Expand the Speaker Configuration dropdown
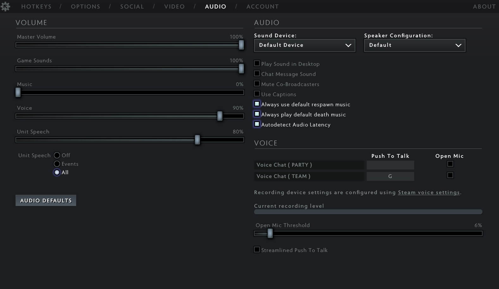Screen dimensions: 499x289 tap(415, 45)
